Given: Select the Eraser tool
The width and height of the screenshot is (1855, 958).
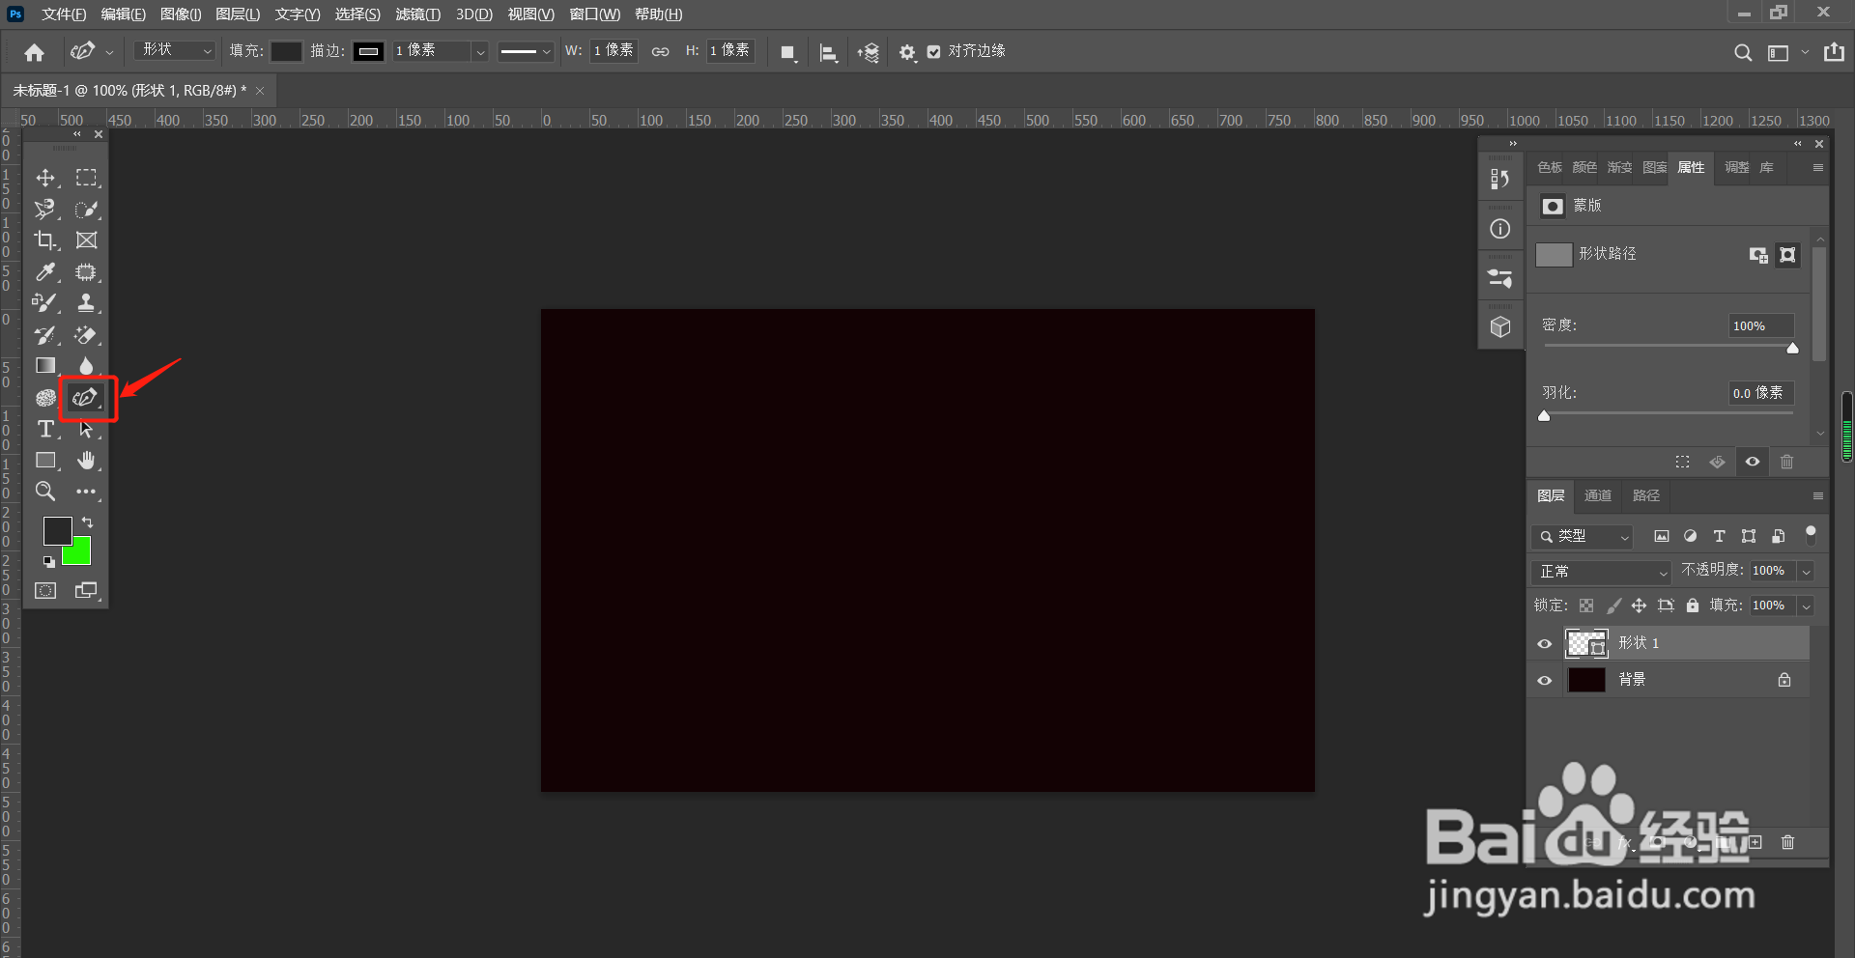Looking at the screenshot, I should click(x=87, y=335).
